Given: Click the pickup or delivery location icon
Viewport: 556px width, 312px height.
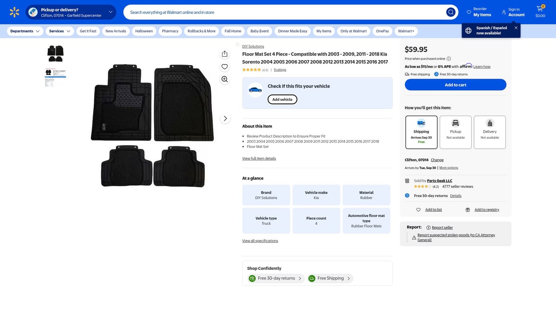Looking at the screenshot, I should click(33, 12).
